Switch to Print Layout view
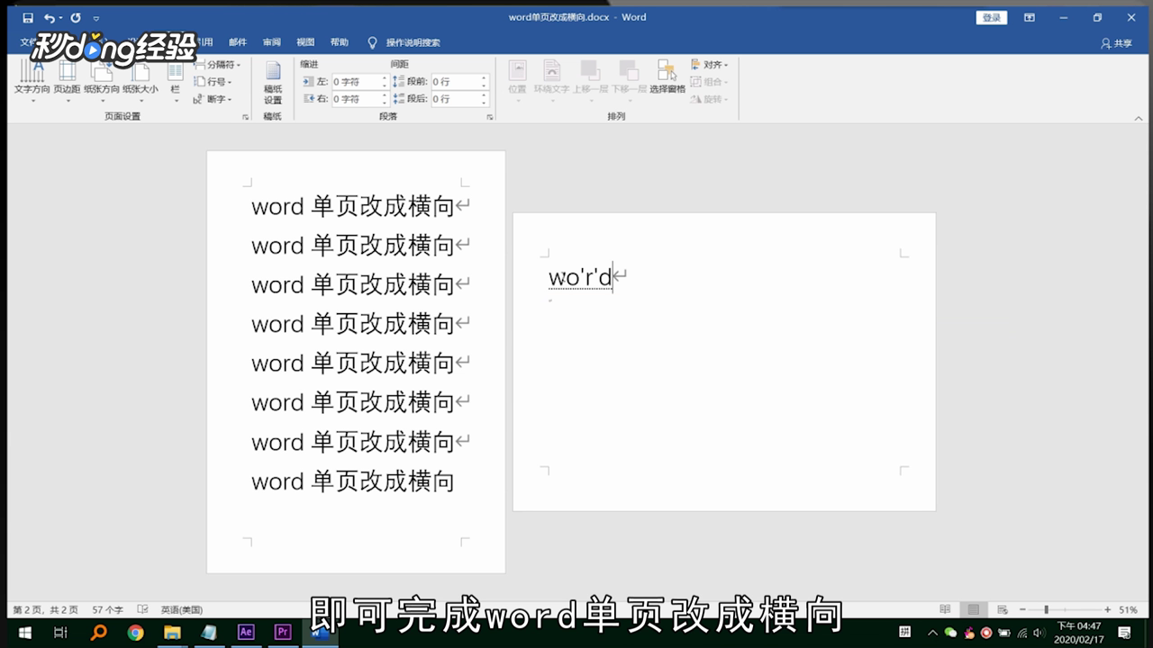 point(972,609)
